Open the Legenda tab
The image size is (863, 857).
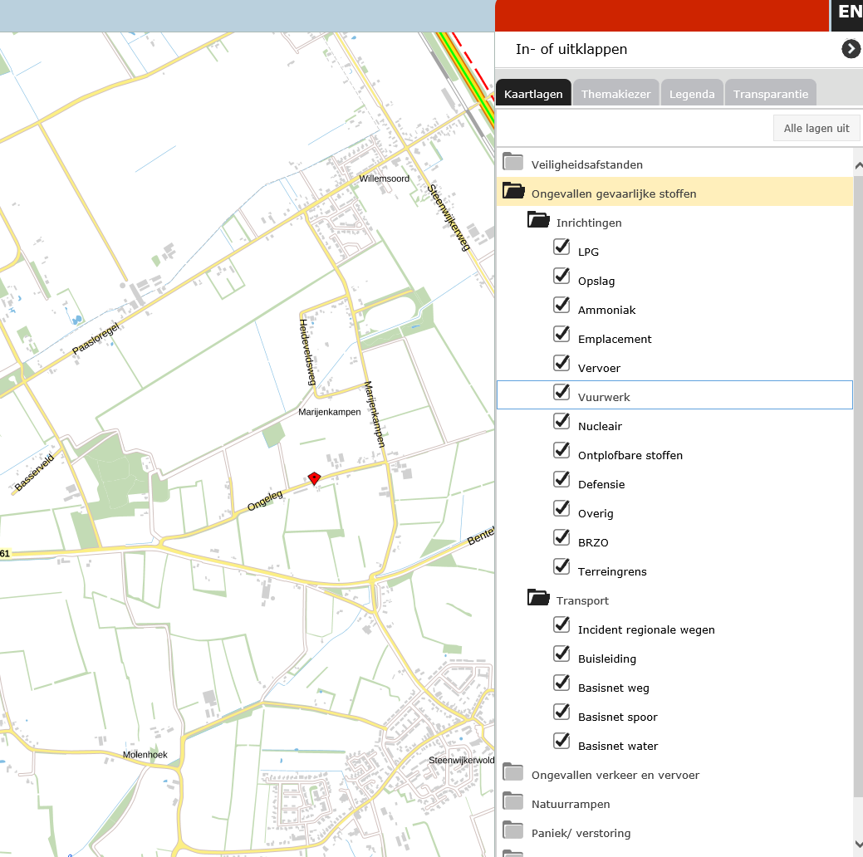[x=692, y=94]
